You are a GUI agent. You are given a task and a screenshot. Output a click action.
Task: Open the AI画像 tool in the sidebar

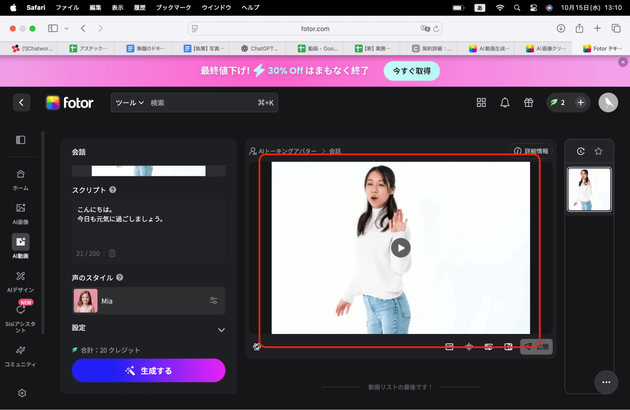[20, 213]
